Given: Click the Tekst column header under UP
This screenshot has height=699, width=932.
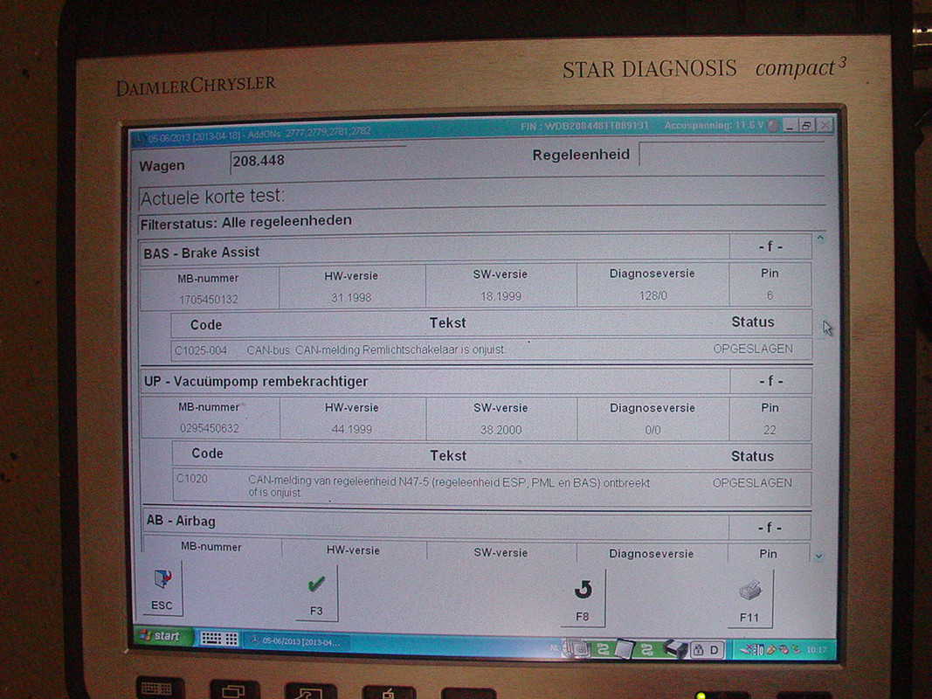Looking at the screenshot, I should pyautogui.click(x=448, y=456).
